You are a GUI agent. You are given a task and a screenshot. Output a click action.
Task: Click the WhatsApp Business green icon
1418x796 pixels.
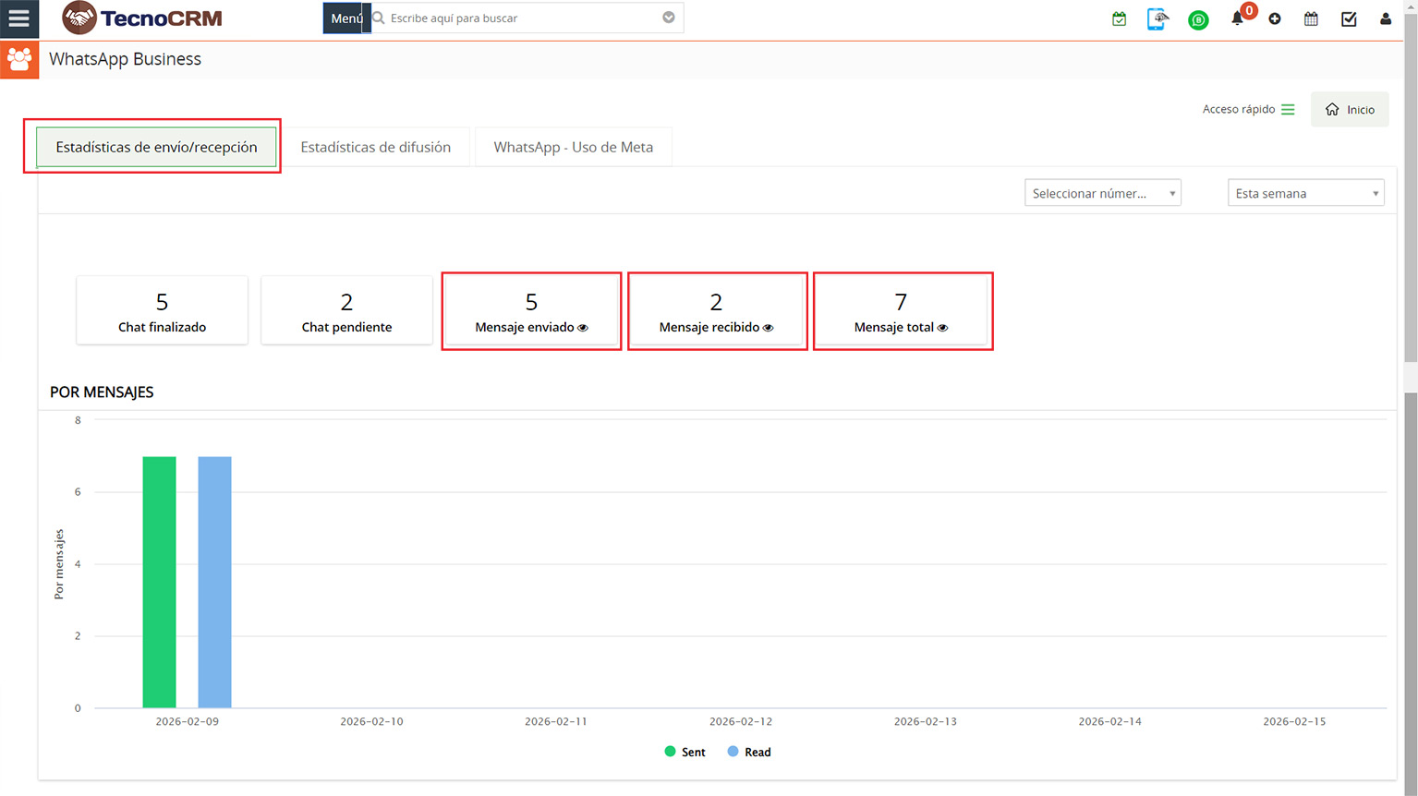[x=1198, y=19]
